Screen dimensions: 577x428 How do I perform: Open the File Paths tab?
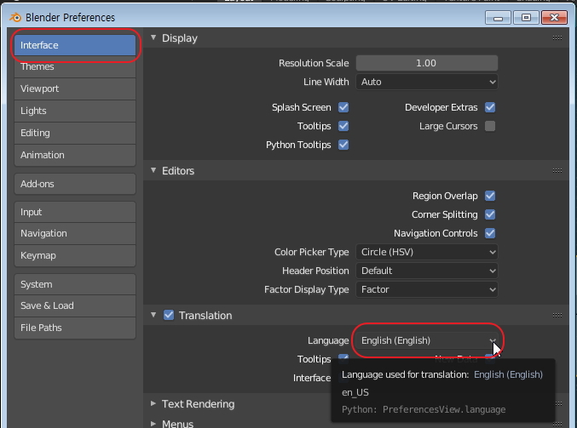click(75, 328)
